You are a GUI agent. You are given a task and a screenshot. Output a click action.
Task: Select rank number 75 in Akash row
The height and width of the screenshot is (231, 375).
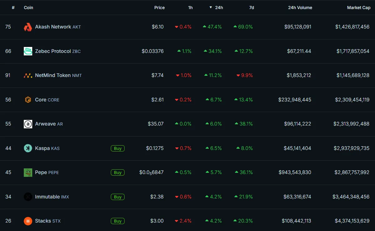8,27
